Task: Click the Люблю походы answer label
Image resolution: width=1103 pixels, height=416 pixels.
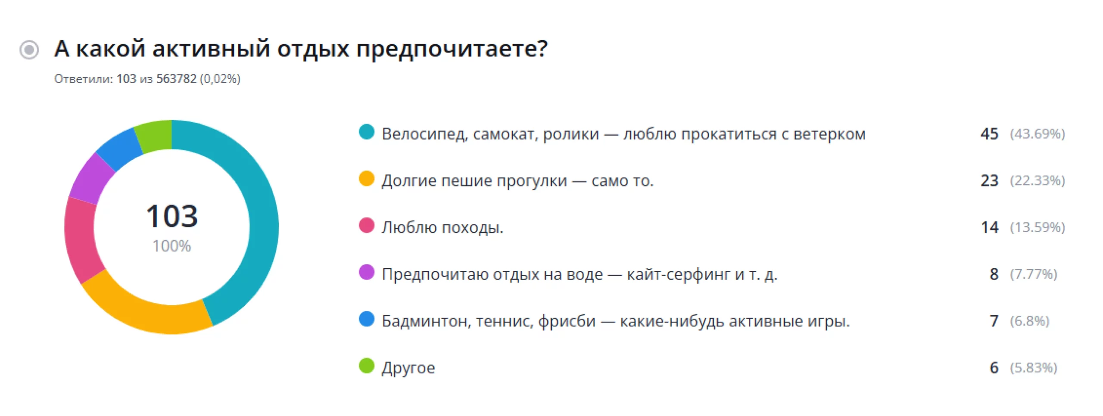Action: coord(442,227)
